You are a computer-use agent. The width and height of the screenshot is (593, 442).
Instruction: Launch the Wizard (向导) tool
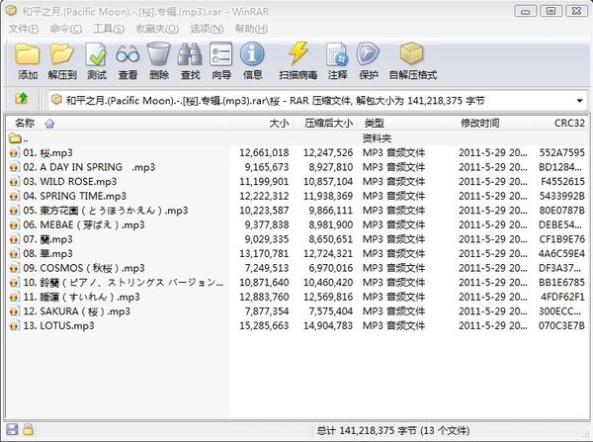click(x=221, y=58)
